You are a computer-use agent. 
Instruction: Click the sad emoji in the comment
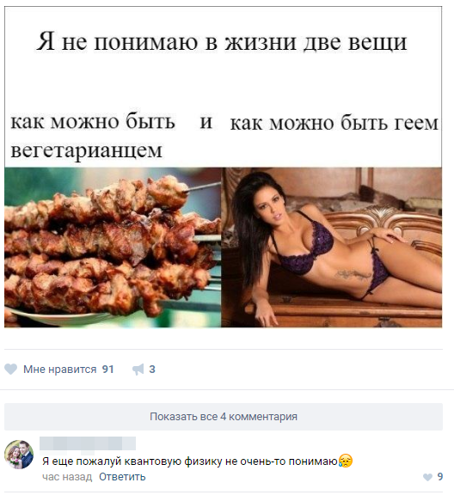[346, 461]
